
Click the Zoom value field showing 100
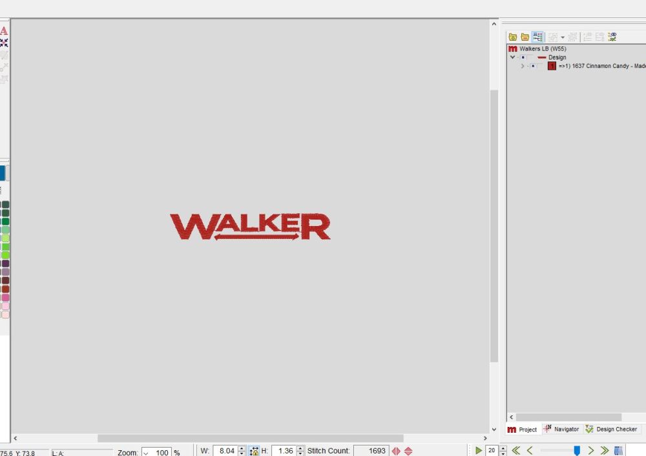pos(161,452)
